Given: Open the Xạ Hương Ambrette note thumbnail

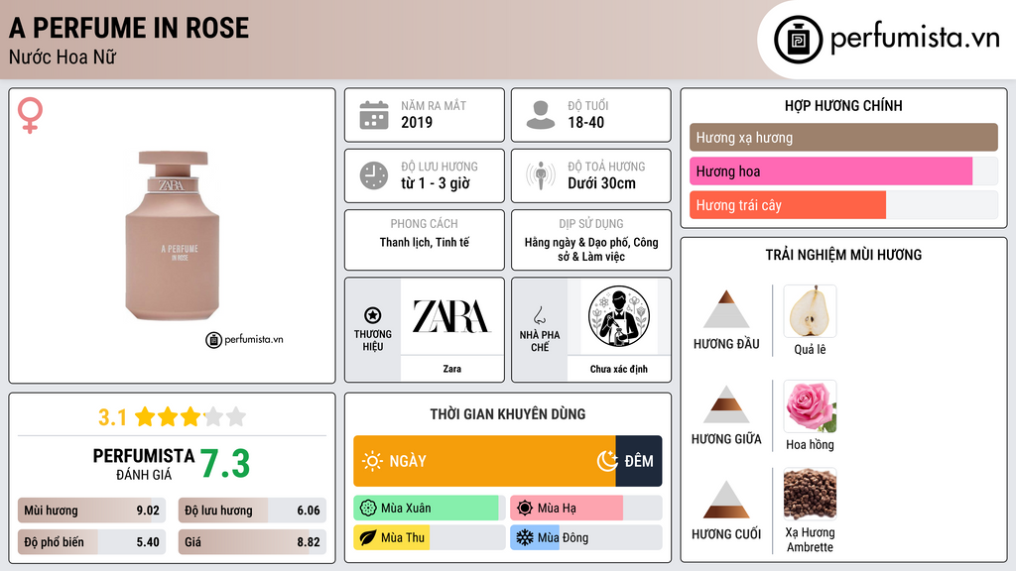Looking at the screenshot, I should [810, 495].
